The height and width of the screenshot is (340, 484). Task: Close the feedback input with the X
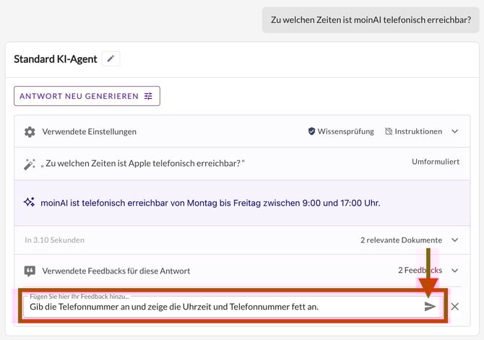(454, 307)
